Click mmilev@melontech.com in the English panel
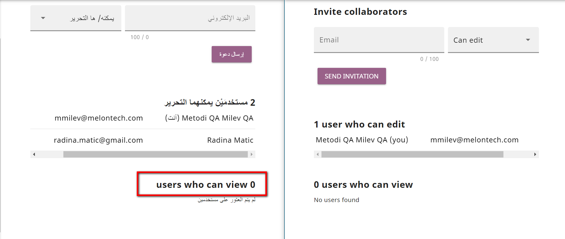The width and height of the screenshot is (565, 239). click(x=474, y=140)
